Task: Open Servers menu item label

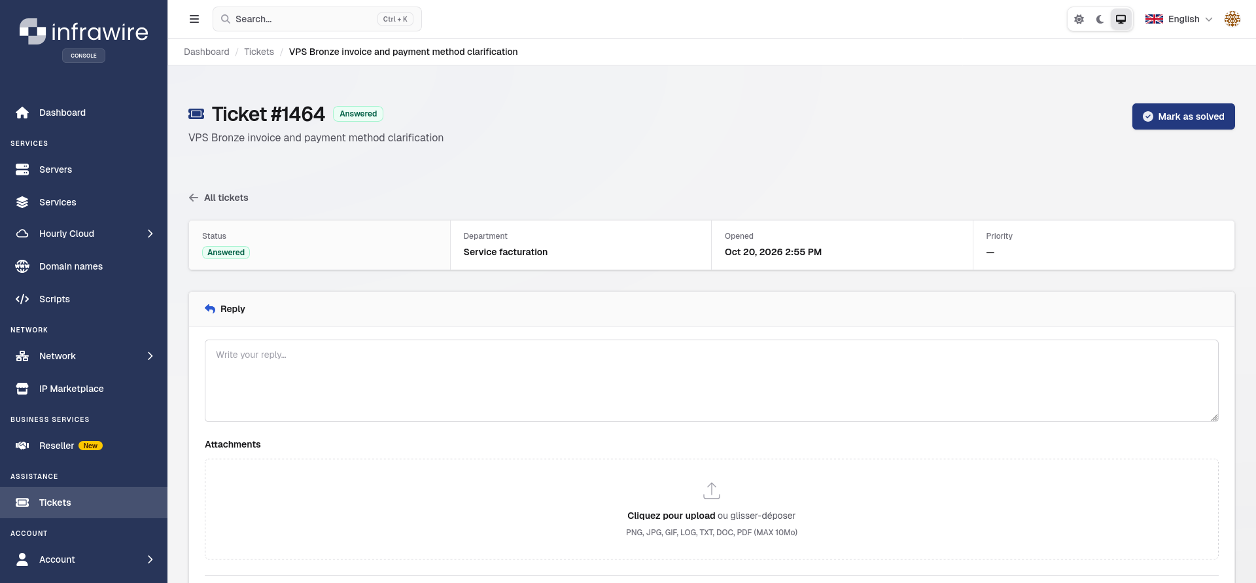Action: tap(56, 169)
